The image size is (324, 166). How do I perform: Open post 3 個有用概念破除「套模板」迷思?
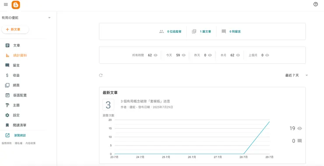point(145,101)
